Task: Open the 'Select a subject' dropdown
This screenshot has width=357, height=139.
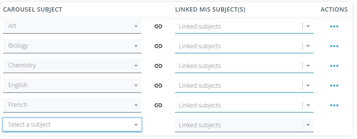Action: [72, 125]
